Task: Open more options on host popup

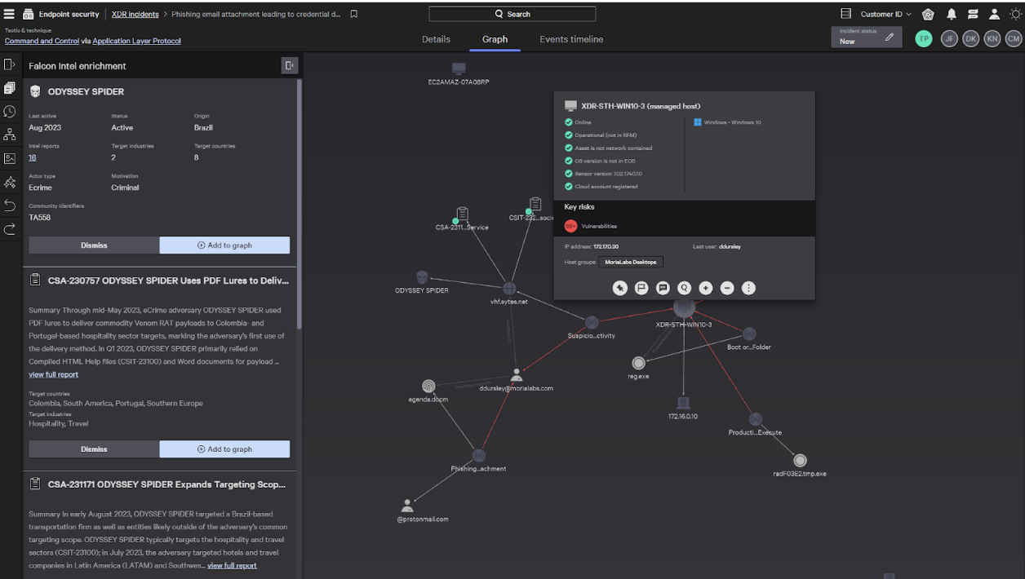Action: point(748,288)
